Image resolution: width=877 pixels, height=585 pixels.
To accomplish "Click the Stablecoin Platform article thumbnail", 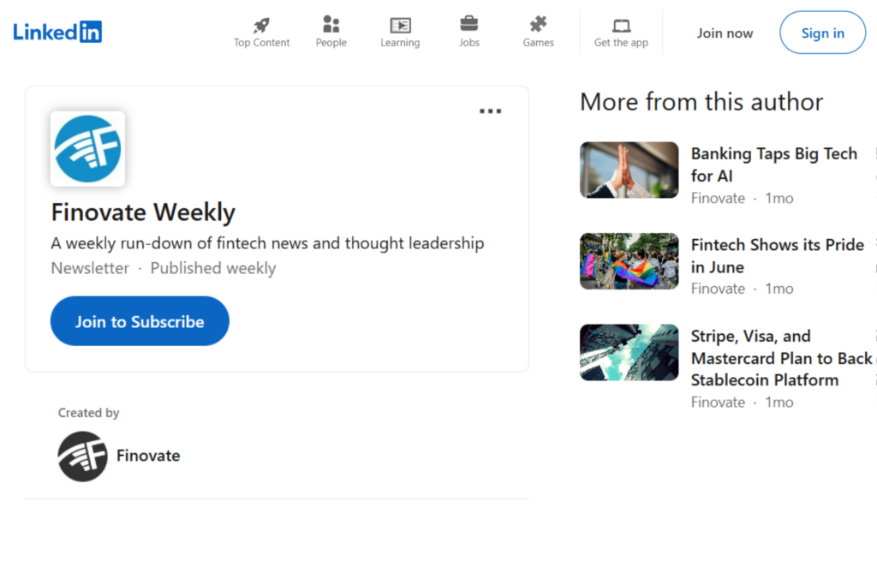I will [629, 352].
